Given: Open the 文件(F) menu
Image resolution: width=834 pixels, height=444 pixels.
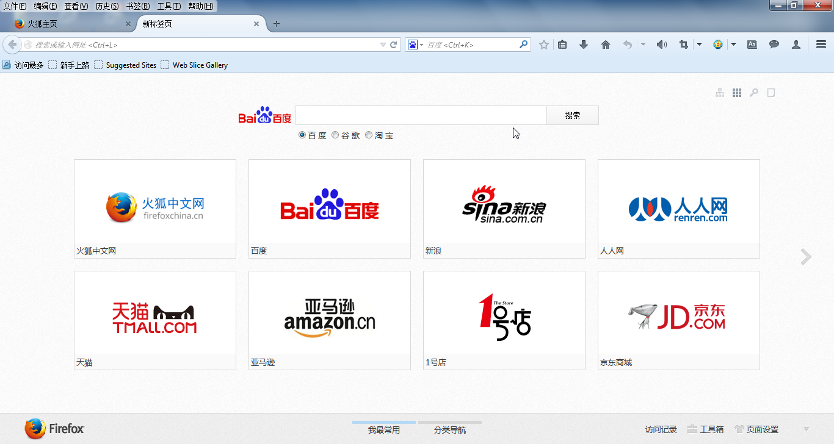Looking at the screenshot, I should click(x=15, y=6).
